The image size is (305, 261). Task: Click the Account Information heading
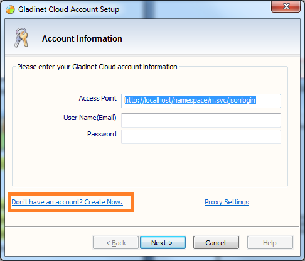[82, 38]
